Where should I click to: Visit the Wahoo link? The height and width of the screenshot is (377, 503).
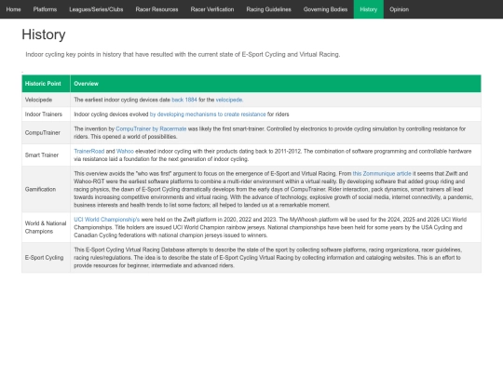pyautogui.click(x=125, y=152)
